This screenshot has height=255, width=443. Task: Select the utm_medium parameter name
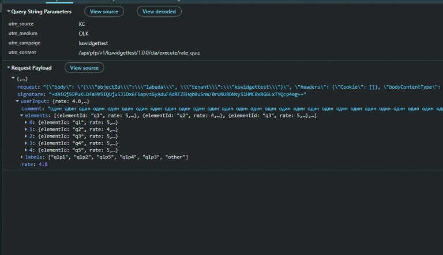click(23, 33)
